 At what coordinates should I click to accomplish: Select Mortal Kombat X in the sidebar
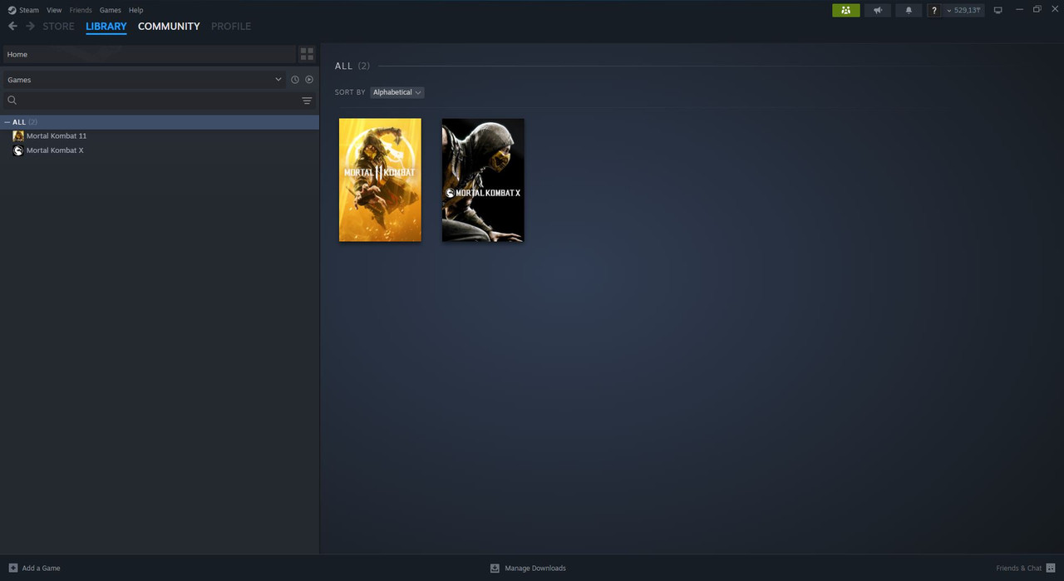[x=55, y=150]
